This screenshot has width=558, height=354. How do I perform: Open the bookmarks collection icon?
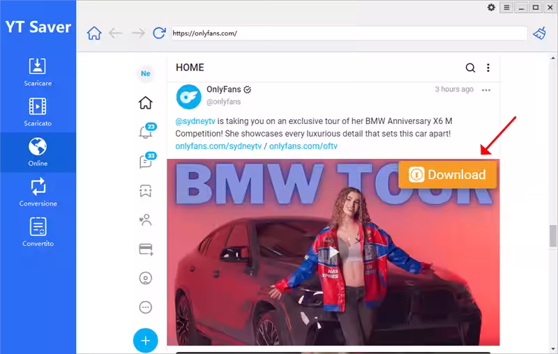[x=145, y=191]
